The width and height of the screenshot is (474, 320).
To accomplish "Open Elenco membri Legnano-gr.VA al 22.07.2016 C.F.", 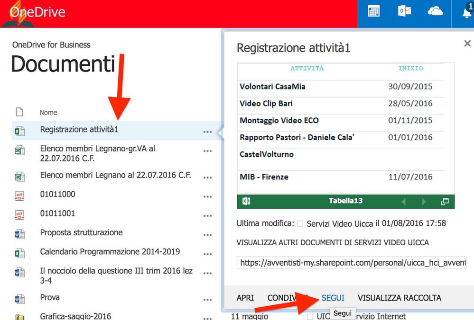I will pos(98,153).
